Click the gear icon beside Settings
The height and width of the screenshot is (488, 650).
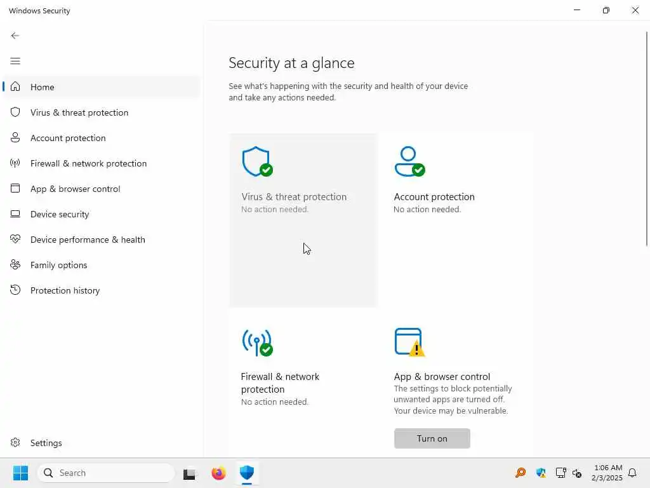coord(15,442)
